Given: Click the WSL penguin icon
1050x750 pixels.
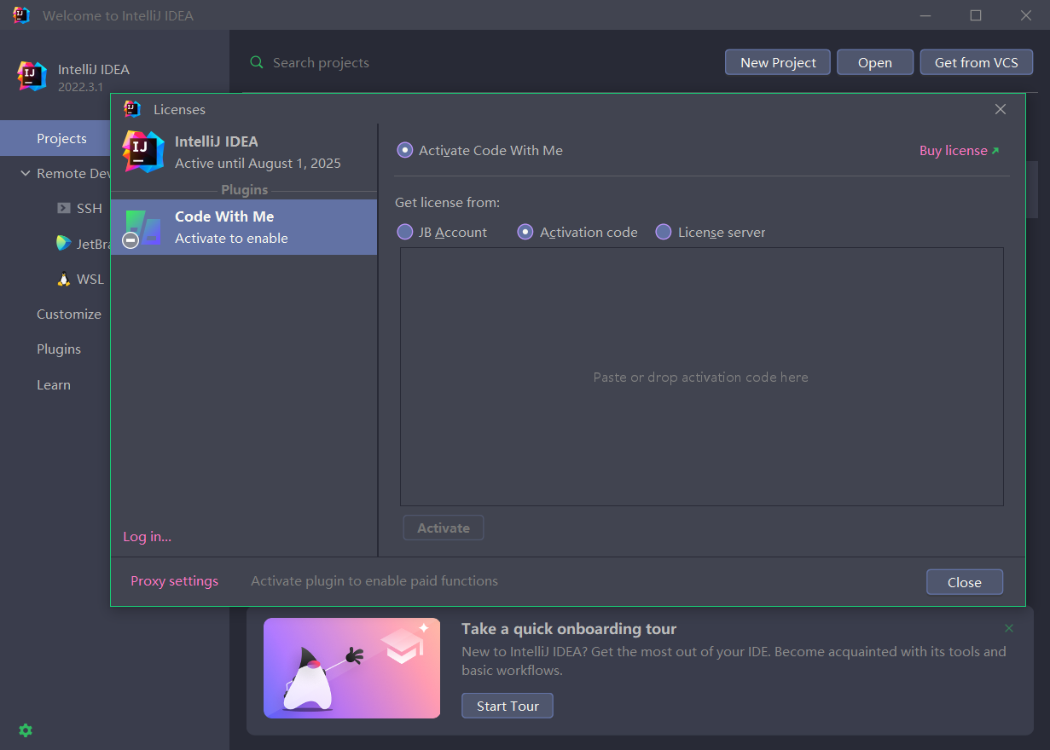Looking at the screenshot, I should point(64,279).
